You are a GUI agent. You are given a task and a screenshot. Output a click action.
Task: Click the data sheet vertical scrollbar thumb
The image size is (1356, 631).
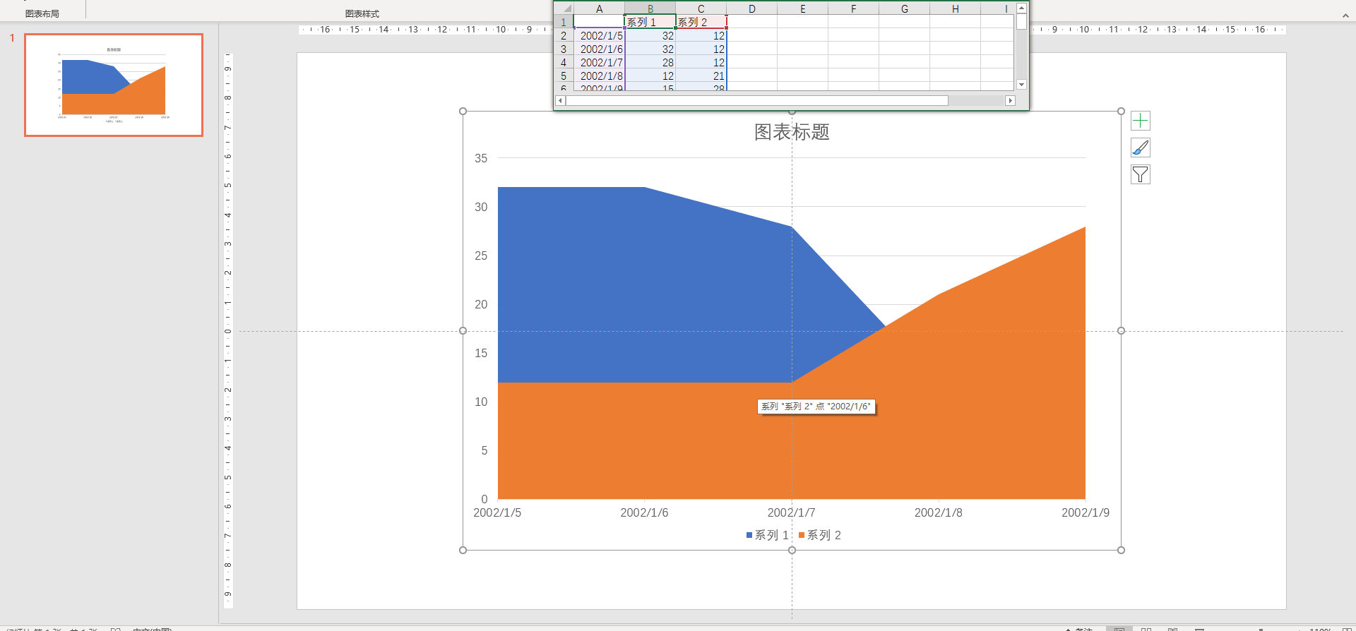click(1021, 21)
